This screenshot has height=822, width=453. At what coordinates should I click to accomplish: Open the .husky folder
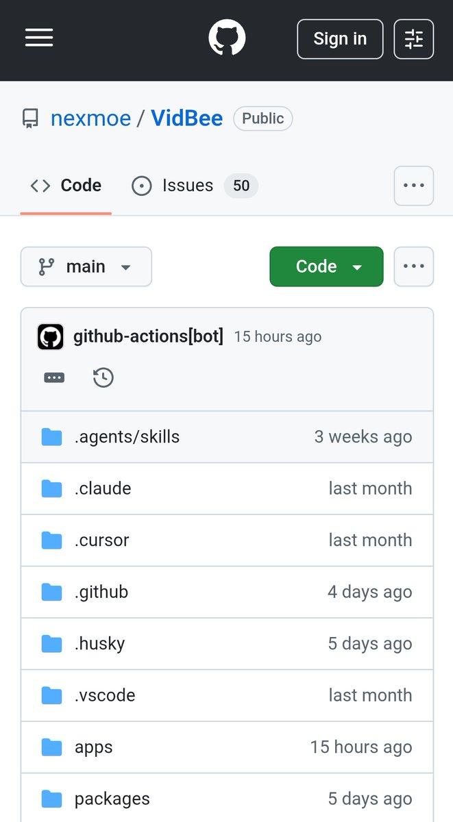[99, 644]
